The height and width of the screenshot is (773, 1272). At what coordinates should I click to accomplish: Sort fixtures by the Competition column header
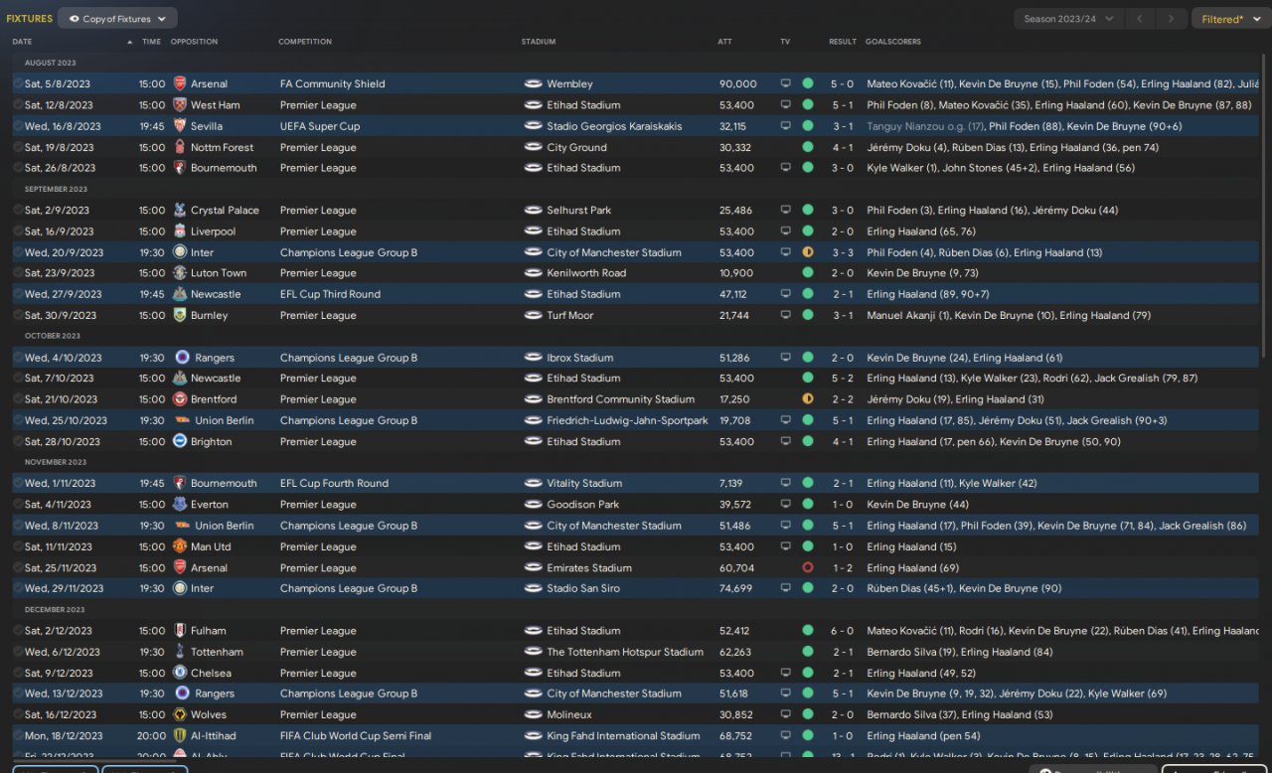coord(305,42)
